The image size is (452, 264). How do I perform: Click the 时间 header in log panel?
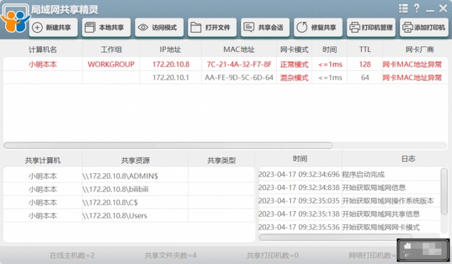[x=300, y=159]
